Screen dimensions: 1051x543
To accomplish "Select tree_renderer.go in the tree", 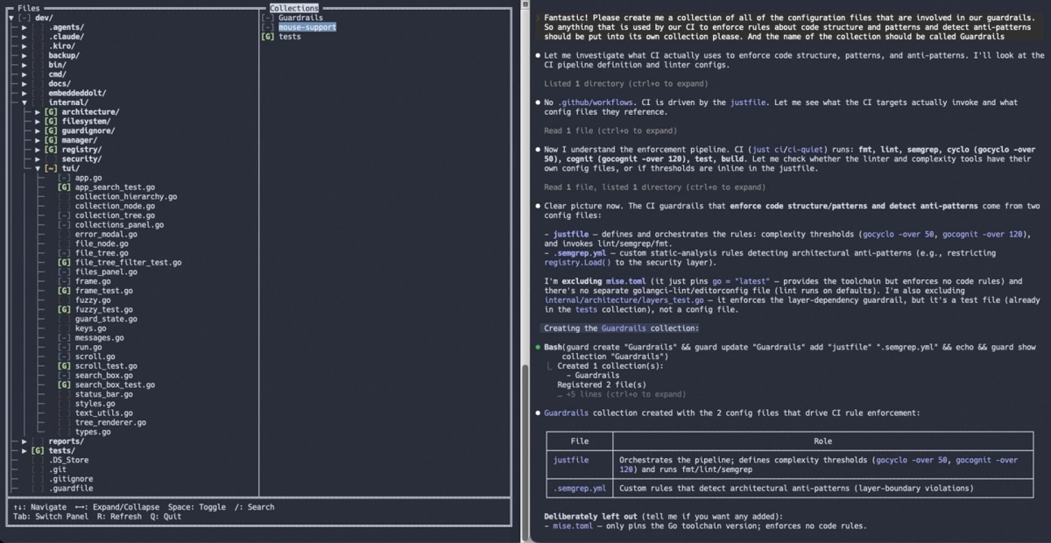I will pyautogui.click(x=110, y=422).
